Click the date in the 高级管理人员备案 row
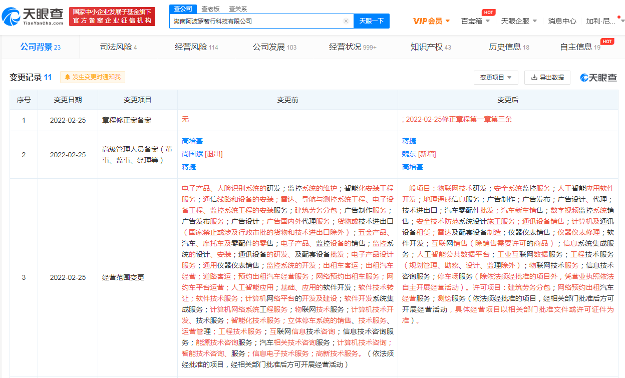Image resolution: width=625 pixels, height=378 pixels. [x=68, y=155]
